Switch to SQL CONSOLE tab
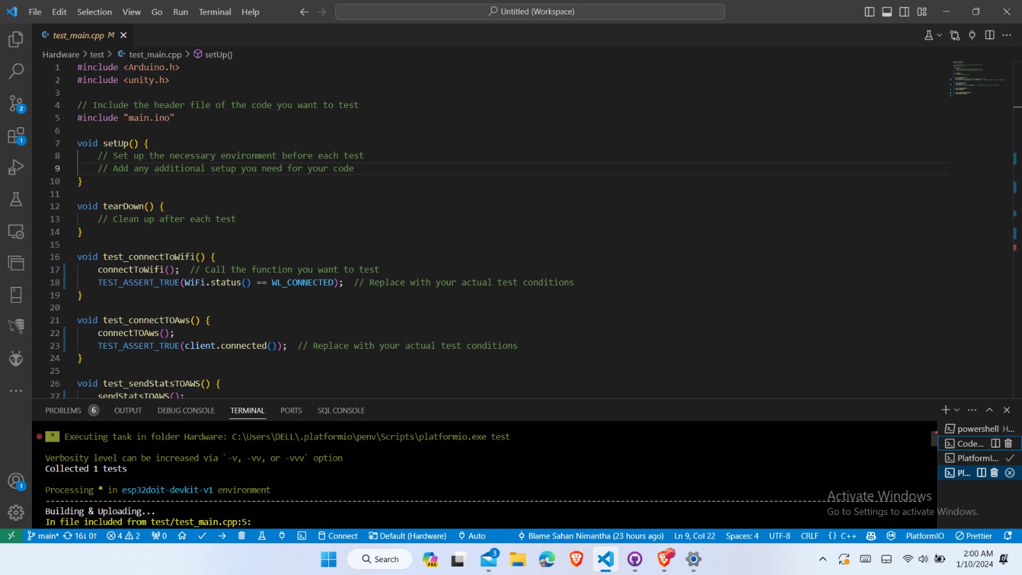Viewport: 1022px width, 575px height. pyautogui.click(x=341, y=410)
